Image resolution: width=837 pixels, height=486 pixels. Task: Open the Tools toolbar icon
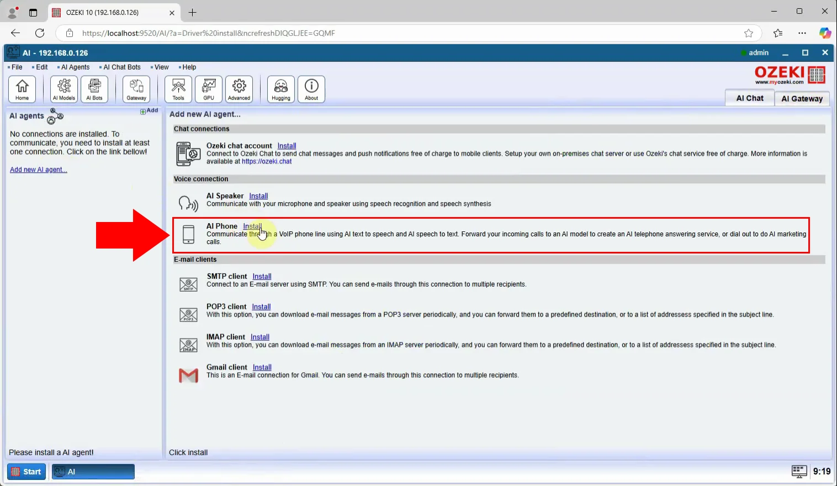click(178, 89)
